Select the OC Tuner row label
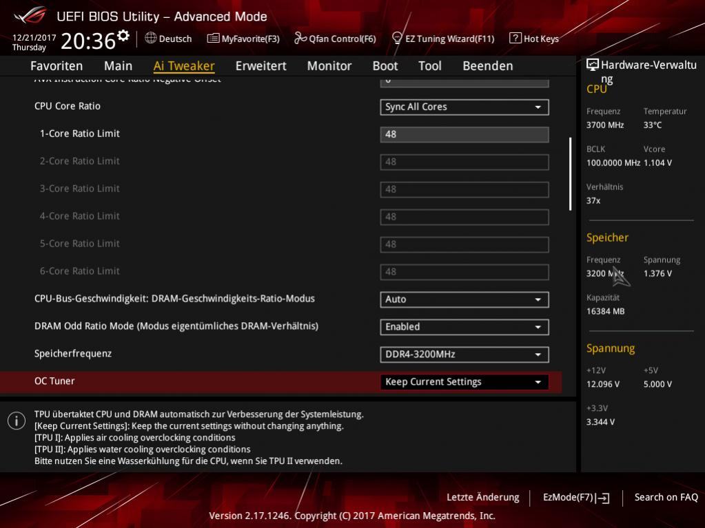Screen dimensions: 705x528 pyautogui.click(x=54, y=381)
